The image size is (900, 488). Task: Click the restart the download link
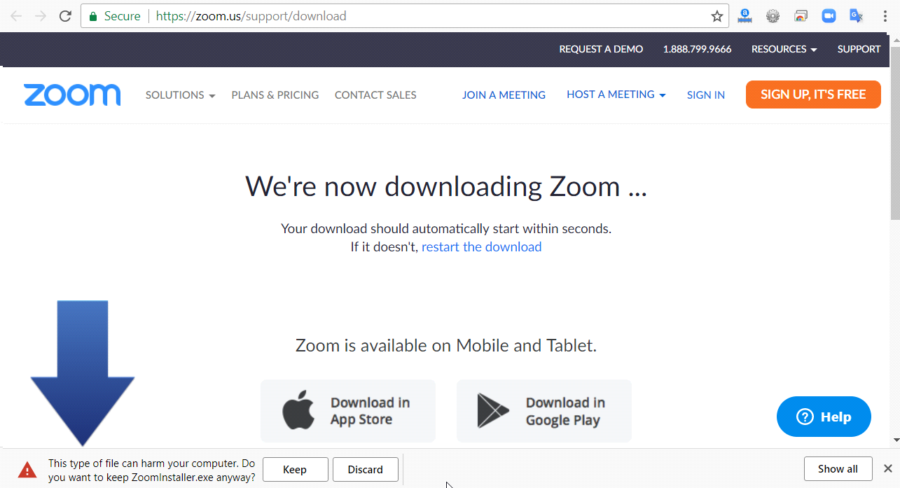pyautogui.click(x=481, y=246)
